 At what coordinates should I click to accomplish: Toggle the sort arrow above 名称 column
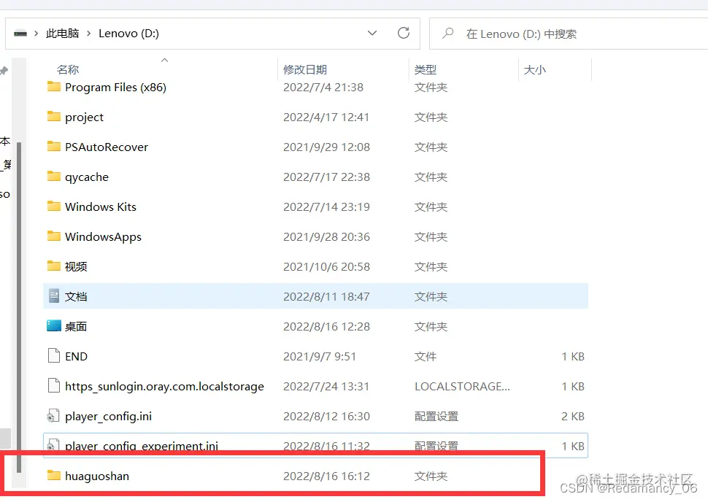pyautogui.click(x=165, y=60)
